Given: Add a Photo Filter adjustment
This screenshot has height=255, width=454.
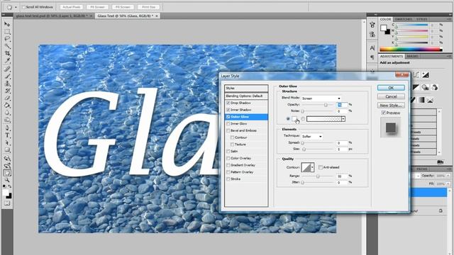Looking at the screenshot, I should tap(425, 87).
